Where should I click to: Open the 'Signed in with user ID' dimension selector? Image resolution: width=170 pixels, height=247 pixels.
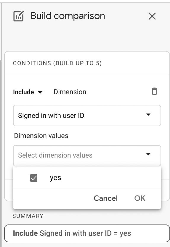pos(87,116)
